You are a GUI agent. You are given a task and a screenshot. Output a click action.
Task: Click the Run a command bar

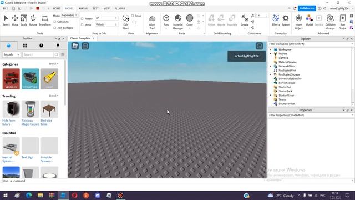tap(176, 181)
